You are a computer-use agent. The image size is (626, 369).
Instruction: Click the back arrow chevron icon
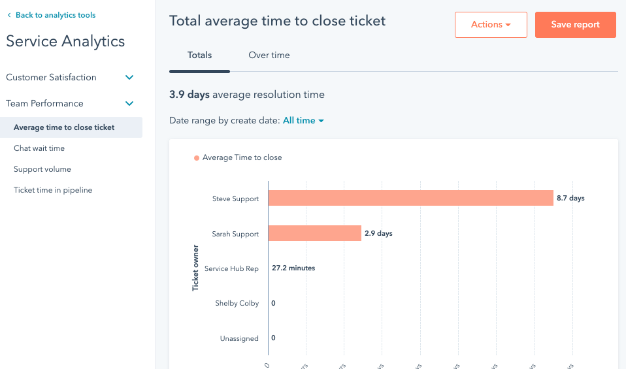click(x=9, y=15)
